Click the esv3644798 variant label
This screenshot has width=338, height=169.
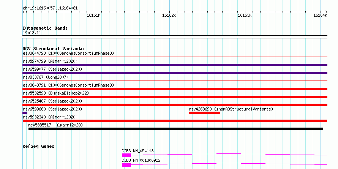pyautogui.click(x=68, y=53)
